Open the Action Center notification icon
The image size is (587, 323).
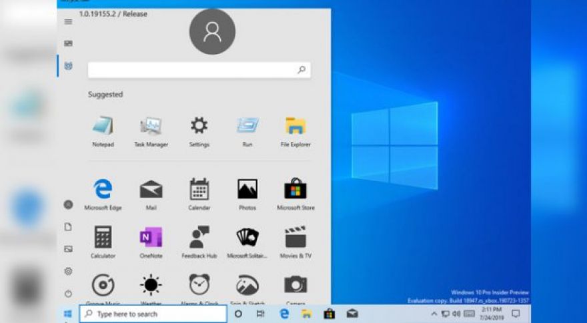516,314
